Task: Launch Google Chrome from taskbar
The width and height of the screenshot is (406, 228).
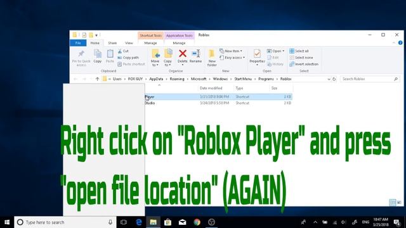Action: click(x=197, y=222)
